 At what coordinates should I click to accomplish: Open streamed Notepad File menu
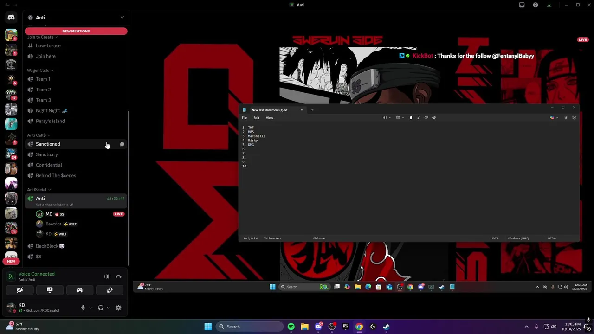click(245, 118)
